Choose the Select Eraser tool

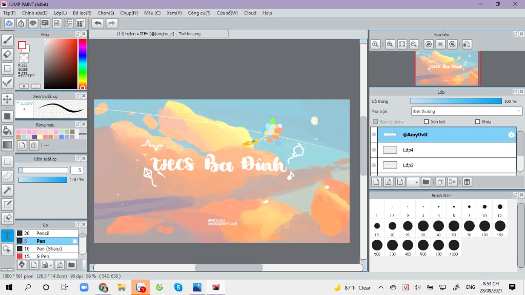click(x=7, y=218)
